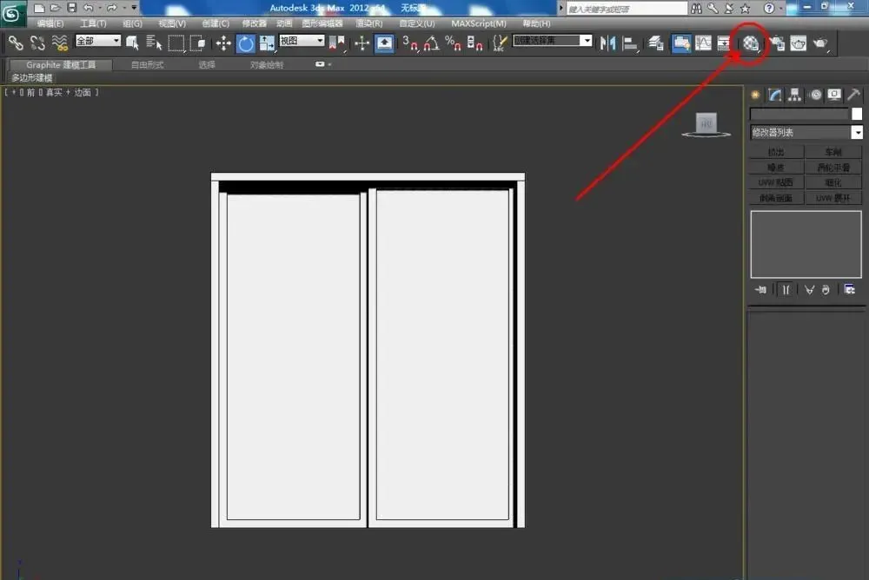Select the Move tool
Viewport: 869px width, 580px height.
pyautogui.click(x=223, y=43)
